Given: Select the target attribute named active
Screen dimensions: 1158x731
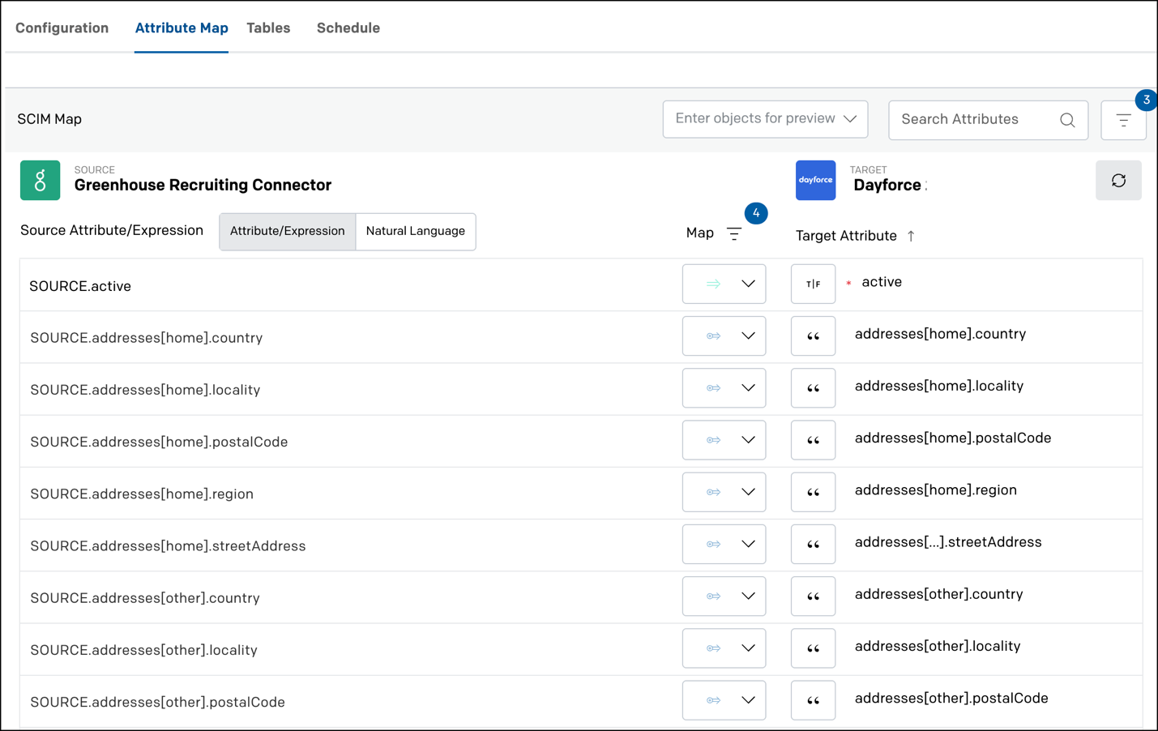Looking at the screenshot, I should 882,282.
